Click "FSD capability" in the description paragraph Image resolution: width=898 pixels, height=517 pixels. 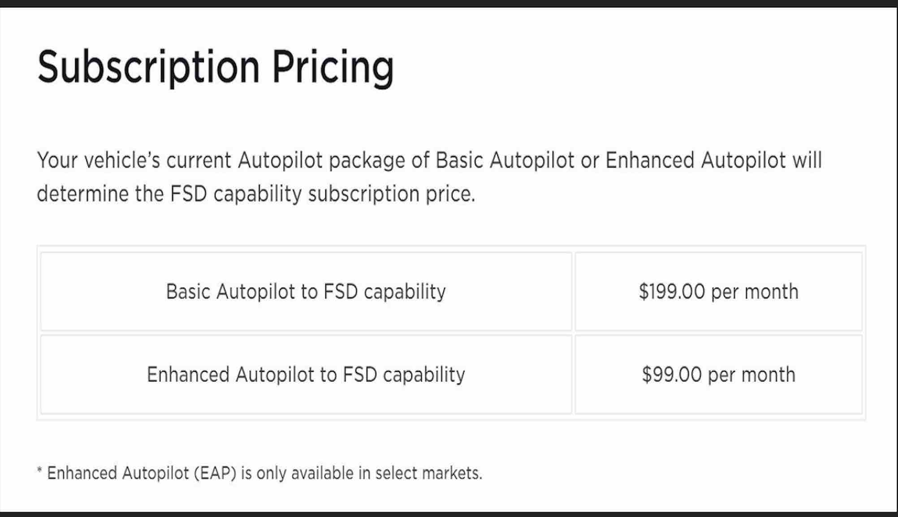click(x=236, y=194)
